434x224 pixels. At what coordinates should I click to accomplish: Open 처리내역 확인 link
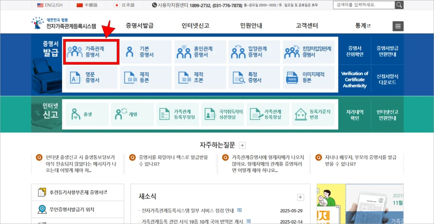[x=355, y=115]
